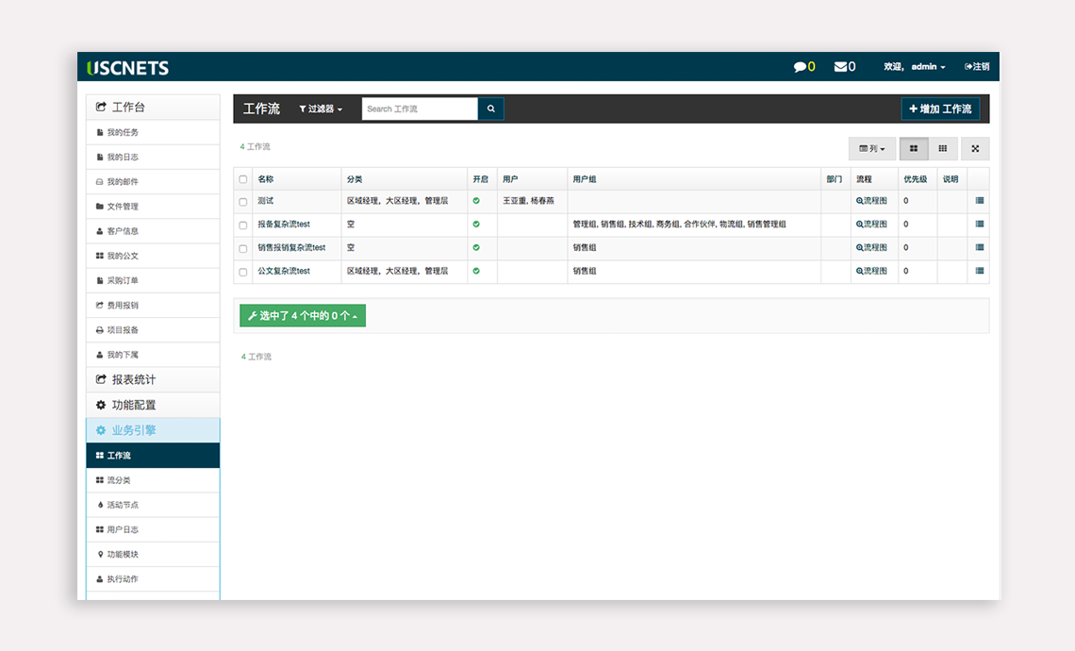1075x651 pixels.
Task: Toggle fullscreen expand icon
Action: 975,149
